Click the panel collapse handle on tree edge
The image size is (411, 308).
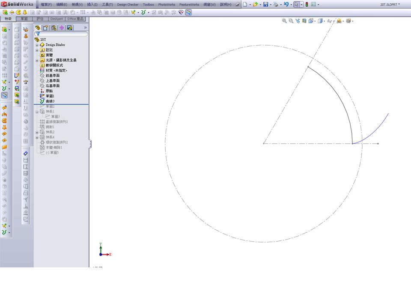tap(90, 144)
